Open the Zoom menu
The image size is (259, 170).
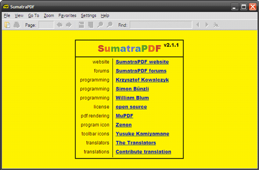tap(49, 16)
